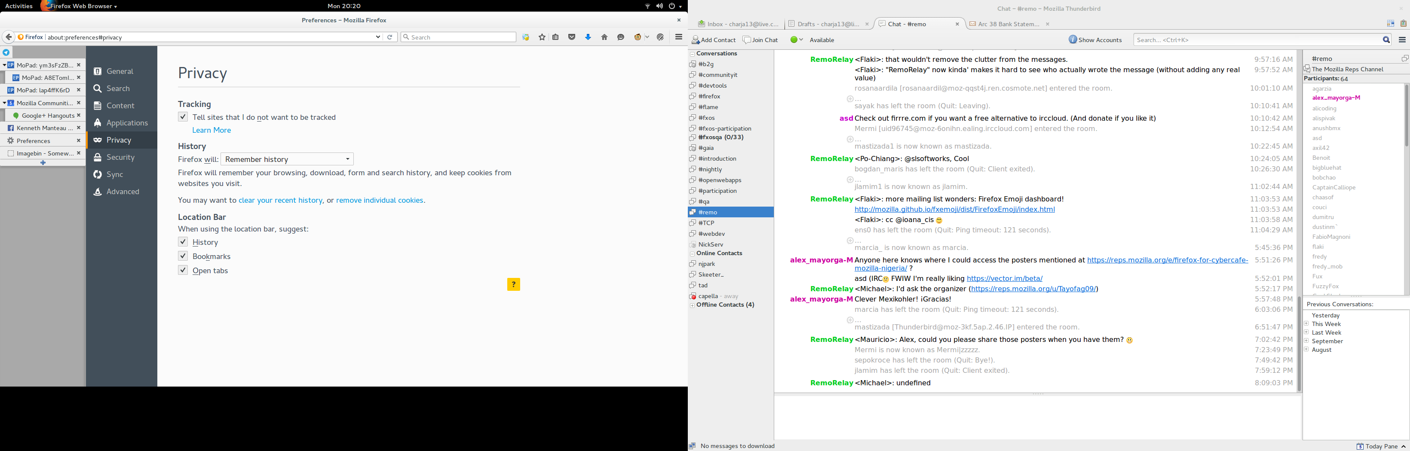Click Add Contact button

click(x=714, y=40)
